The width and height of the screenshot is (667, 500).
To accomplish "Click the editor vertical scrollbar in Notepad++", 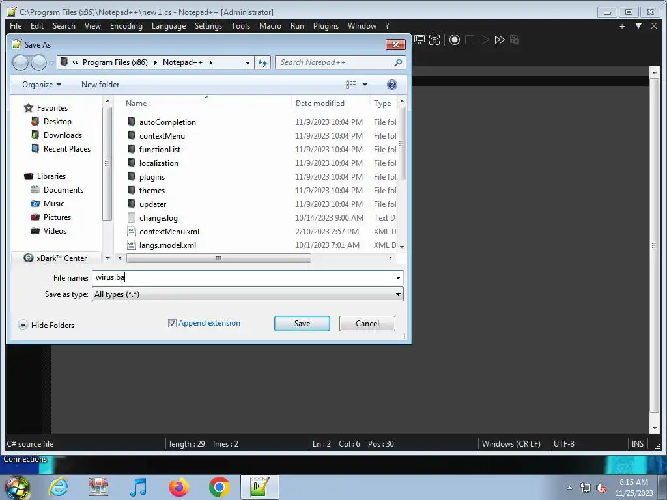I will [x=654, y=245].
